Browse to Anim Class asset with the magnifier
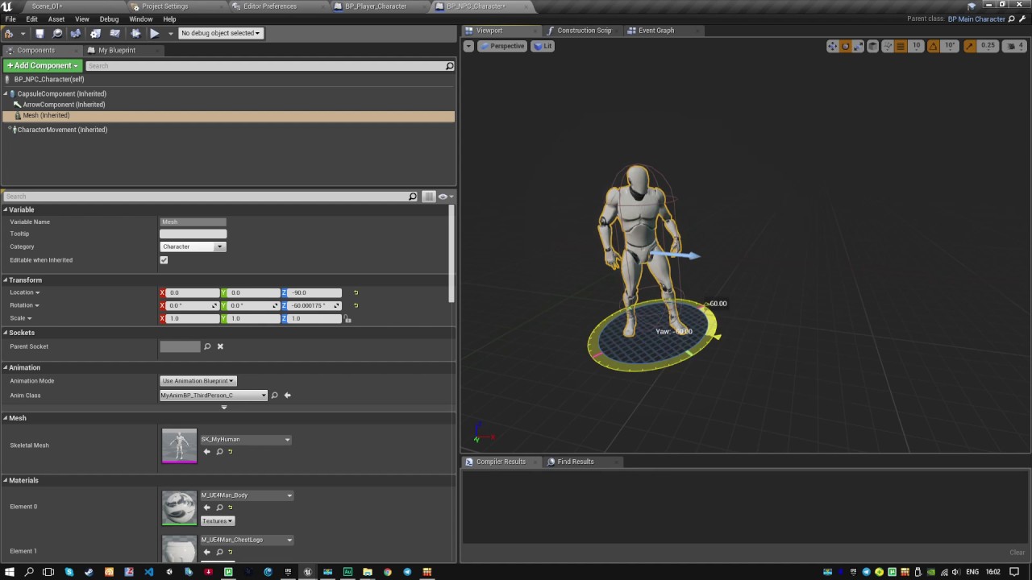 (274, 396)
